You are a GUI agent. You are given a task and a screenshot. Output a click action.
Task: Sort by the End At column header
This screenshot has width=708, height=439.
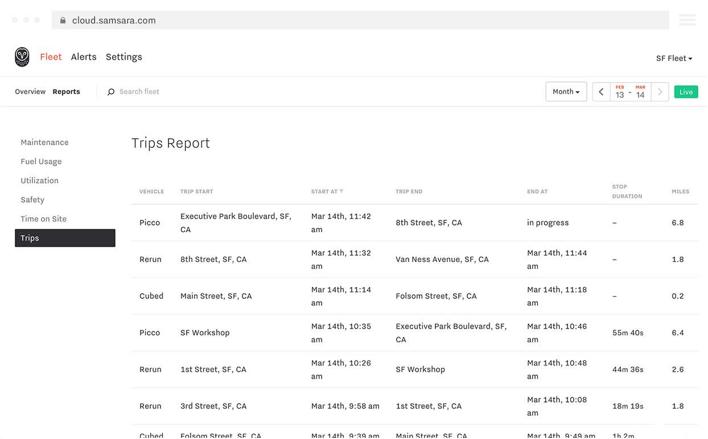537,191
